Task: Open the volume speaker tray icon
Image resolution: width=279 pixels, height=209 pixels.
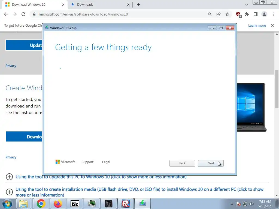Action: coord(251,204)
